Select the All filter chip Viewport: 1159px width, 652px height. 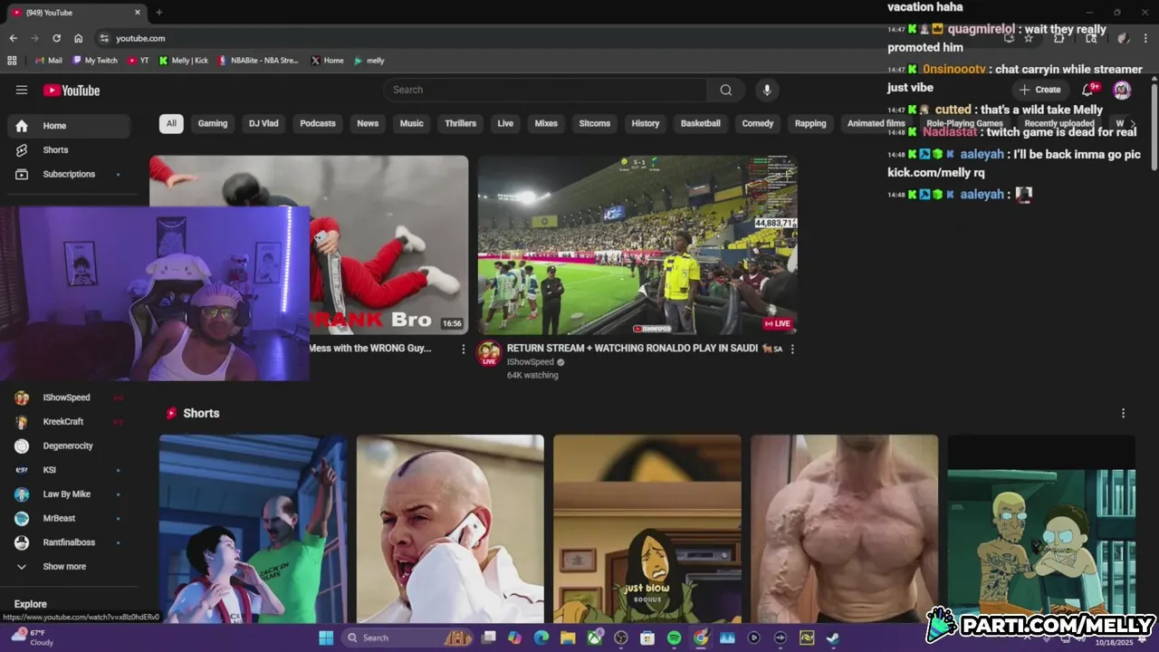(x=171, y=123)
